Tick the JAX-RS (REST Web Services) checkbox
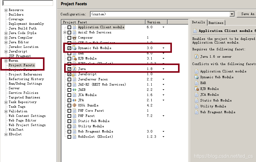Image resolution: width=256 pixels, height=162 pixels. point(69,85)
